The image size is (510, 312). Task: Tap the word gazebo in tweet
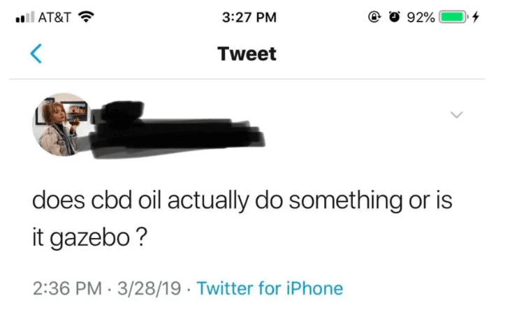coord(89,238)
